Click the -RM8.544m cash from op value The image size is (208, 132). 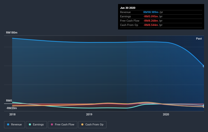[x=150, y=25]
